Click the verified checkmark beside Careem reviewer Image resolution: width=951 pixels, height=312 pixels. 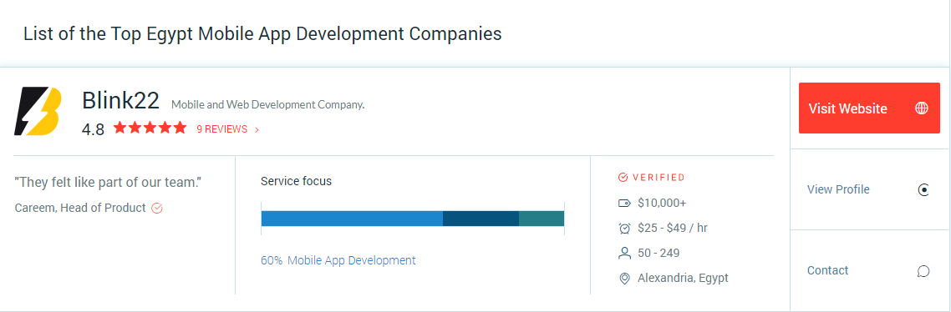156,209
